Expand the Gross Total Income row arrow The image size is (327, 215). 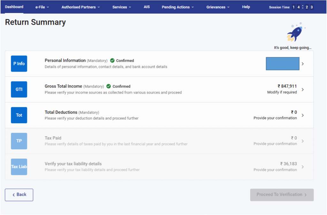(x=303, y=90)
